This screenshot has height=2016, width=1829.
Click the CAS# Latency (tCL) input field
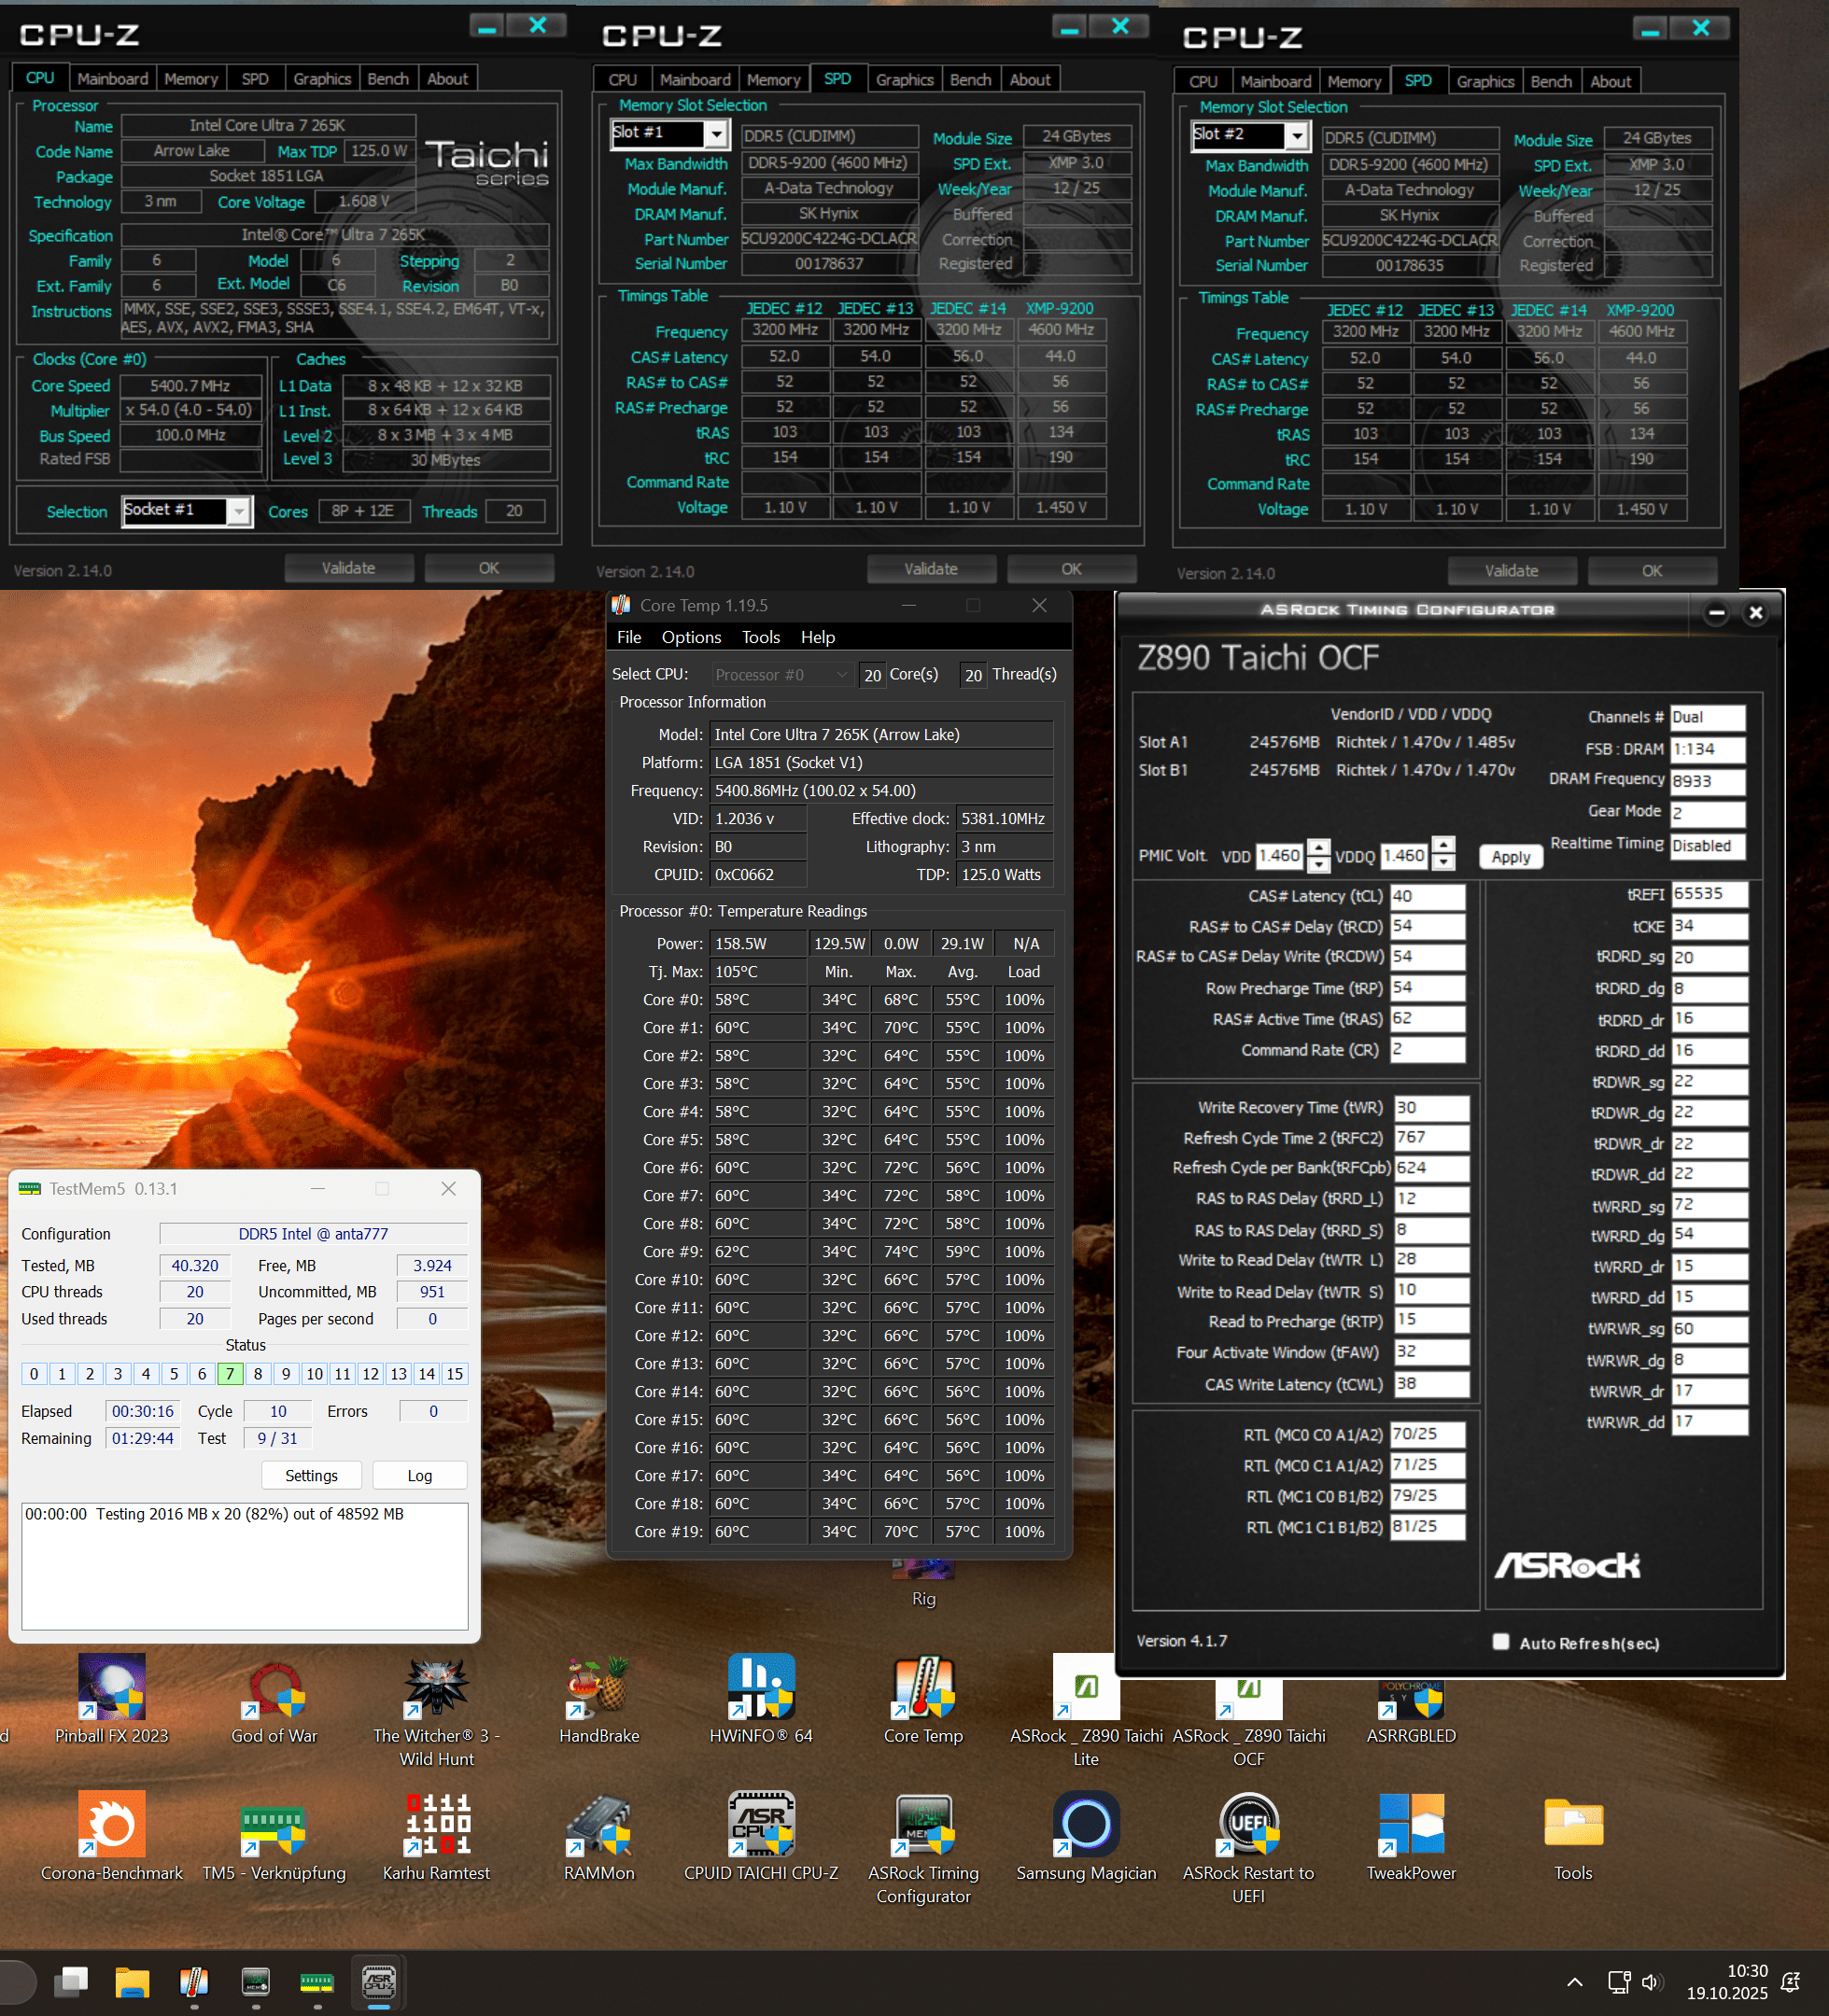click(x=1427, y=896)
